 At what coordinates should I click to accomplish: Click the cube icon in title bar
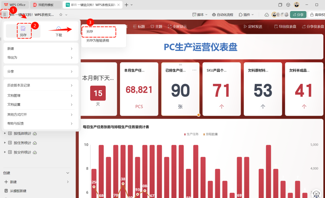288,5
